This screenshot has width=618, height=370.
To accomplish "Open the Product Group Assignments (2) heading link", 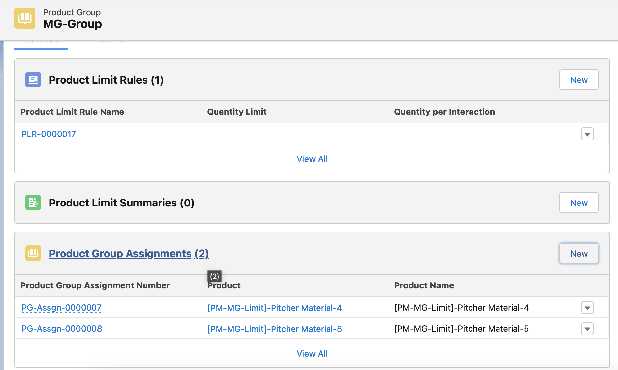I will [x=129, y=253].
